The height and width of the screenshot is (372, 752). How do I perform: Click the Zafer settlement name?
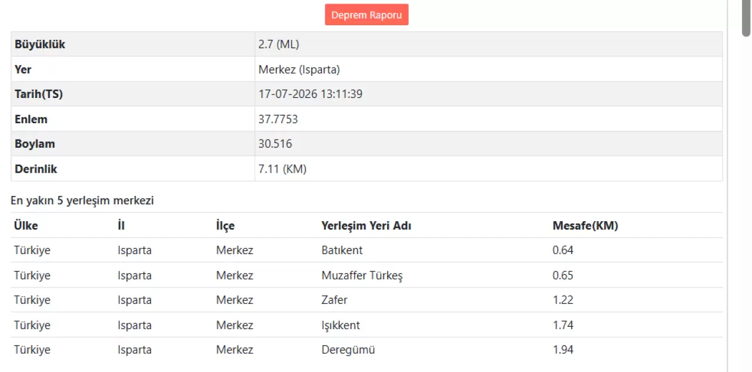click(334, 300)
